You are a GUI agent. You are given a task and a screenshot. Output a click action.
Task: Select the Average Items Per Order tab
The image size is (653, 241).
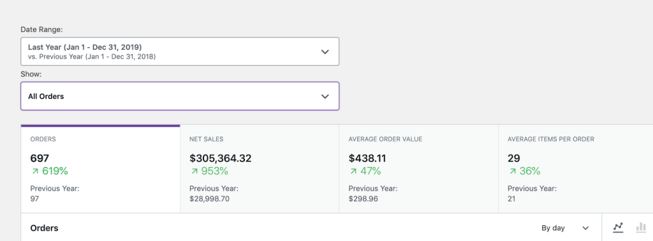[x=576, y=169]
